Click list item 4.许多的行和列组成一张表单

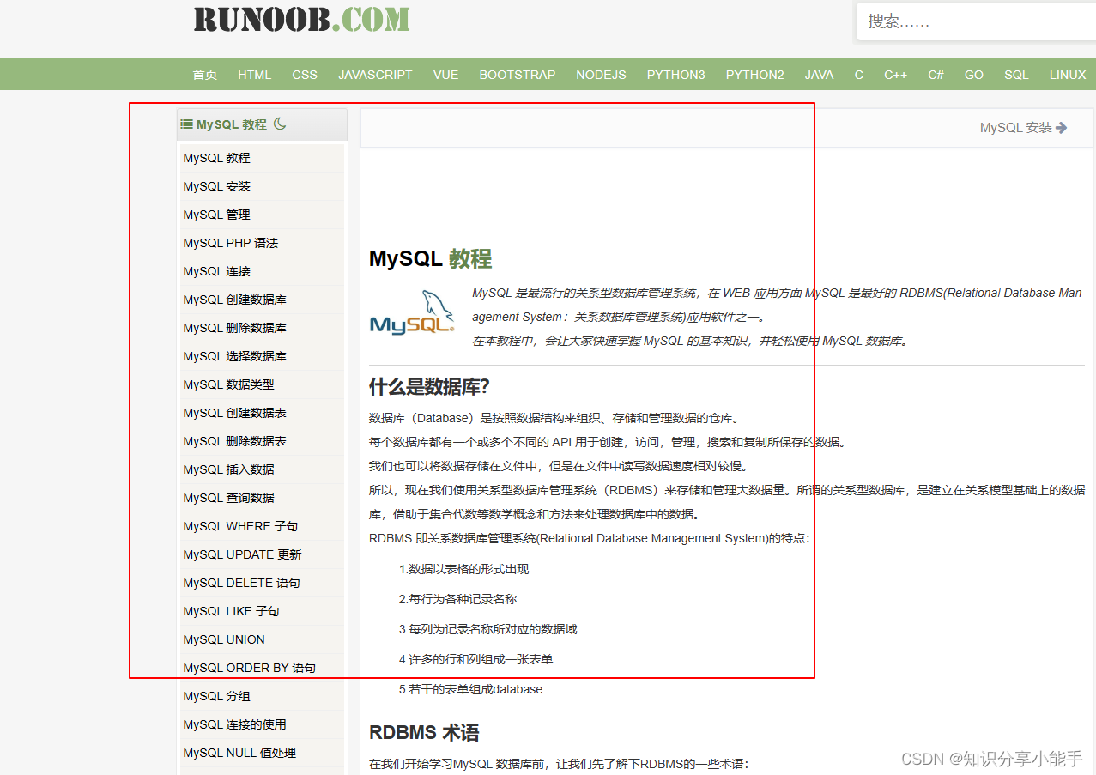475,659
